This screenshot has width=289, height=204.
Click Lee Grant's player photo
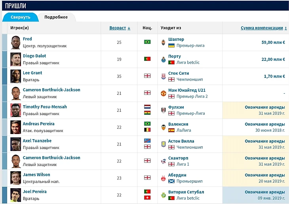[x=15, y=76]
